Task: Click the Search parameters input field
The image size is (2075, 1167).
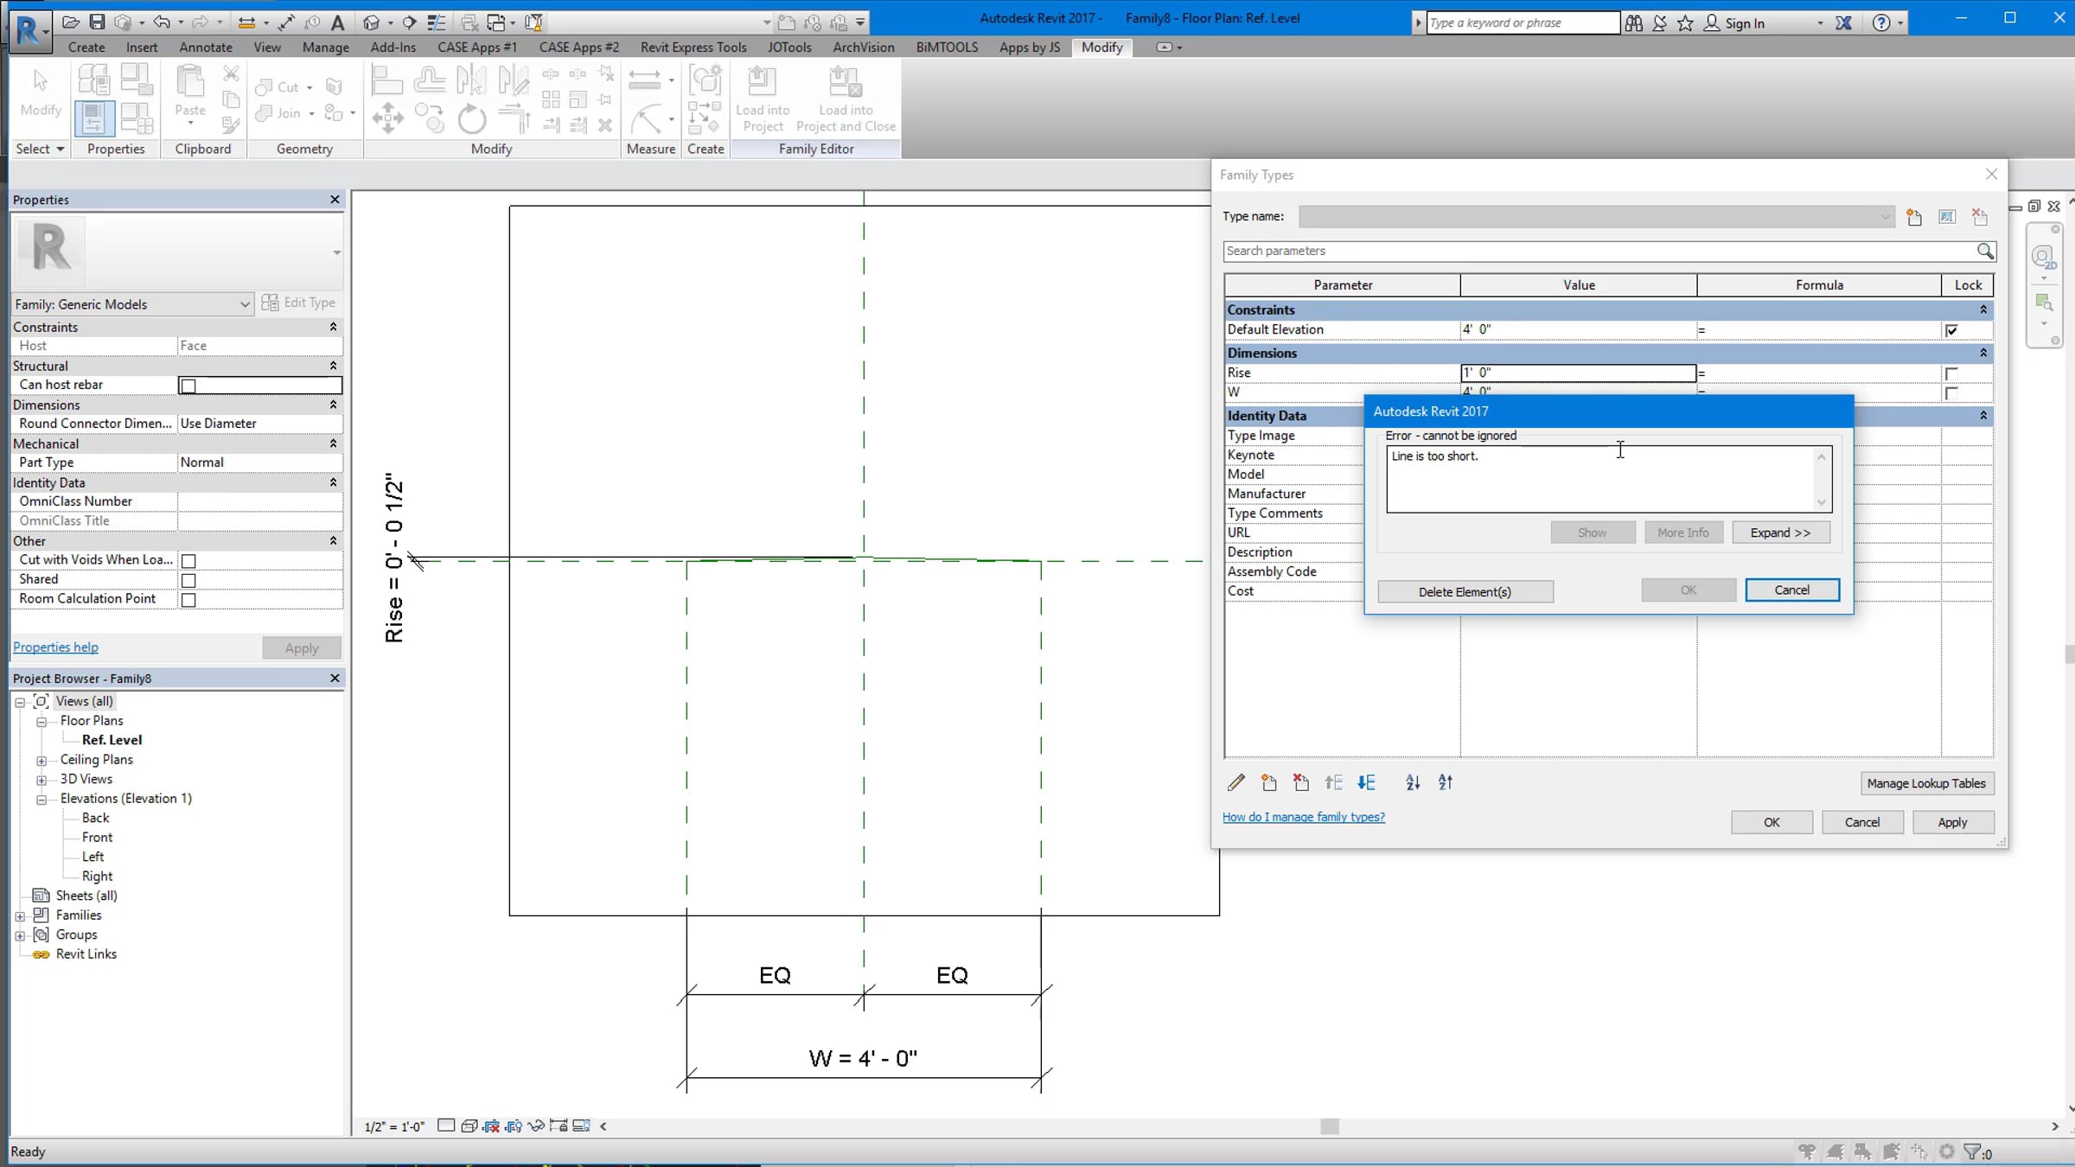Action: point(1599,251)
